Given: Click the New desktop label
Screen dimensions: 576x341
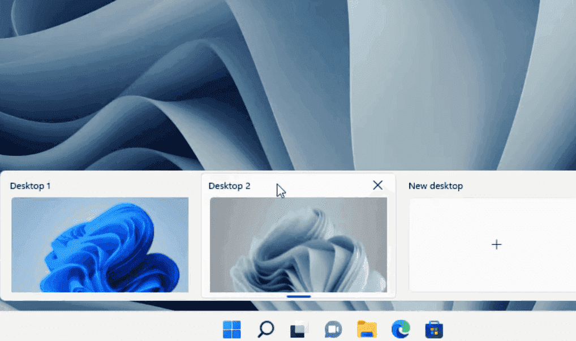Looking at the screenshot, I should 436,186.
